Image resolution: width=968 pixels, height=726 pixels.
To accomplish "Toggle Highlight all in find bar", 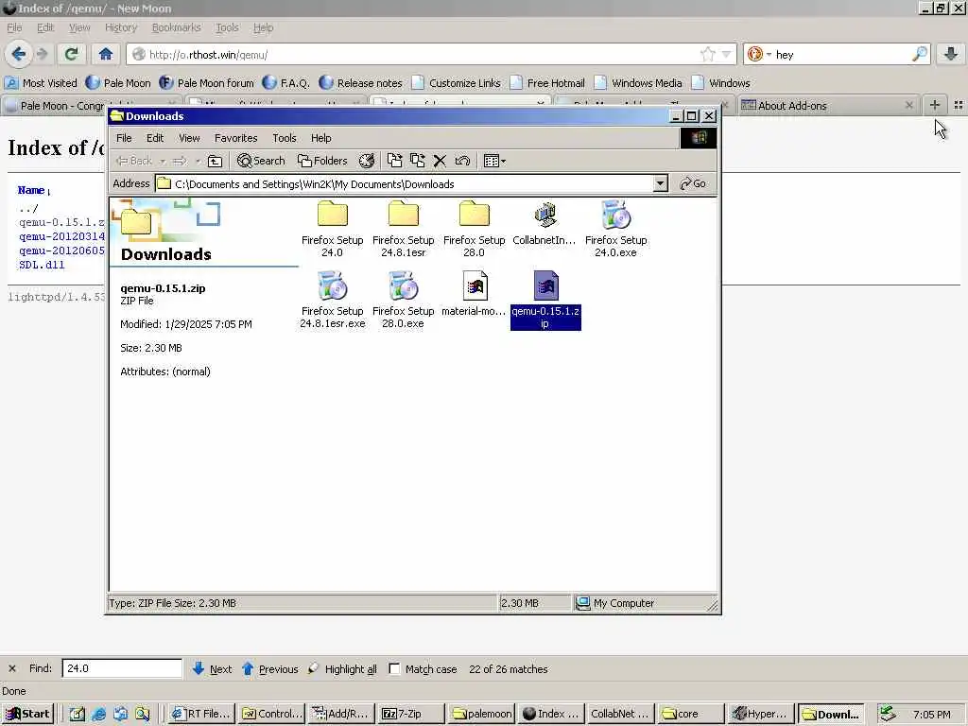I will click(x=342, y=668).
